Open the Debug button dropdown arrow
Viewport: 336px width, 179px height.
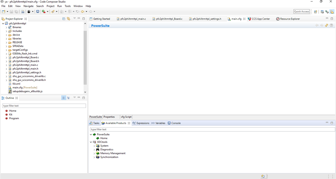tap(47, 11)
